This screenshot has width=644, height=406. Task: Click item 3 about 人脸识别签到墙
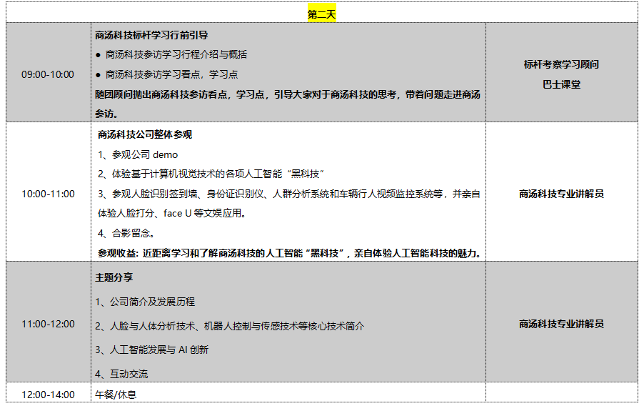point(289,194)
